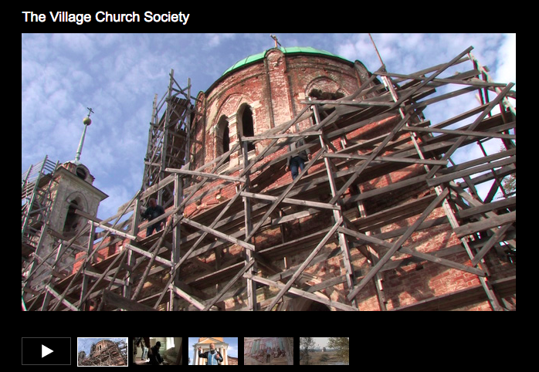
Task: Click the main church scaffolding image
Action: pyautogui.click(x=269, y=172)
